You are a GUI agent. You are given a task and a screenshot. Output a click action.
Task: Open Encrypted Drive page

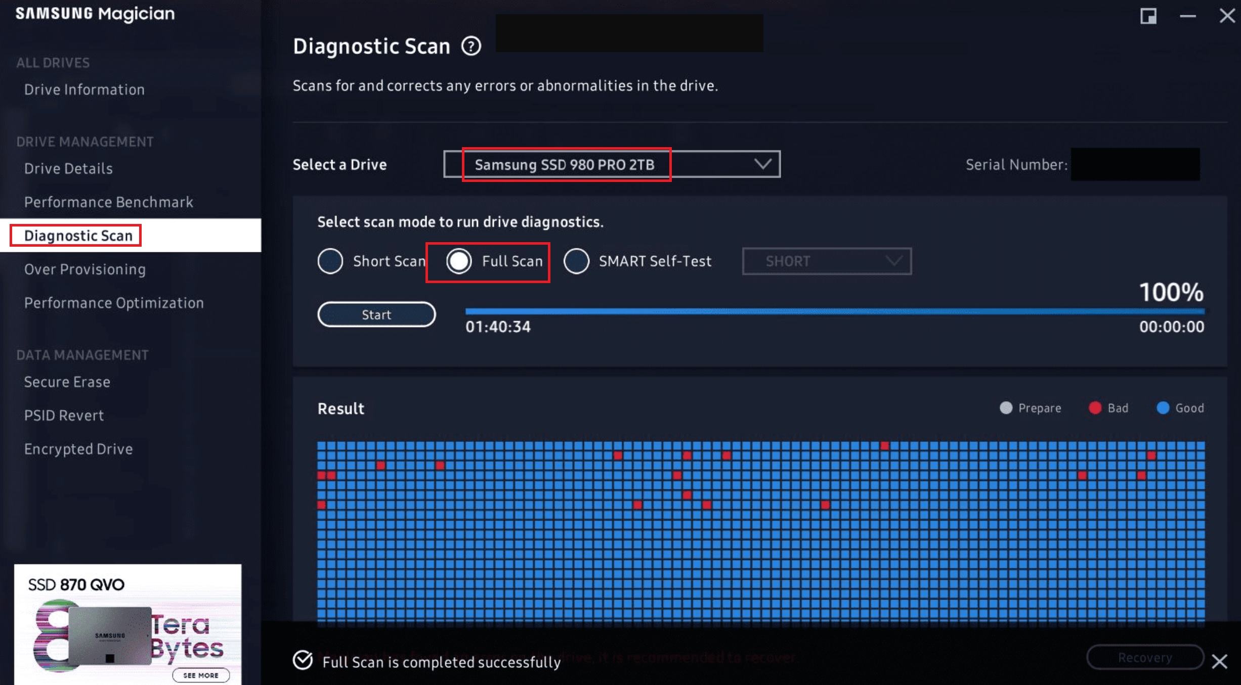coord(78,449)
